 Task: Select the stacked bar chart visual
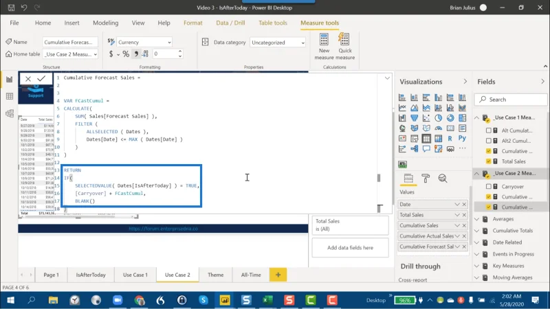[402, 98]
